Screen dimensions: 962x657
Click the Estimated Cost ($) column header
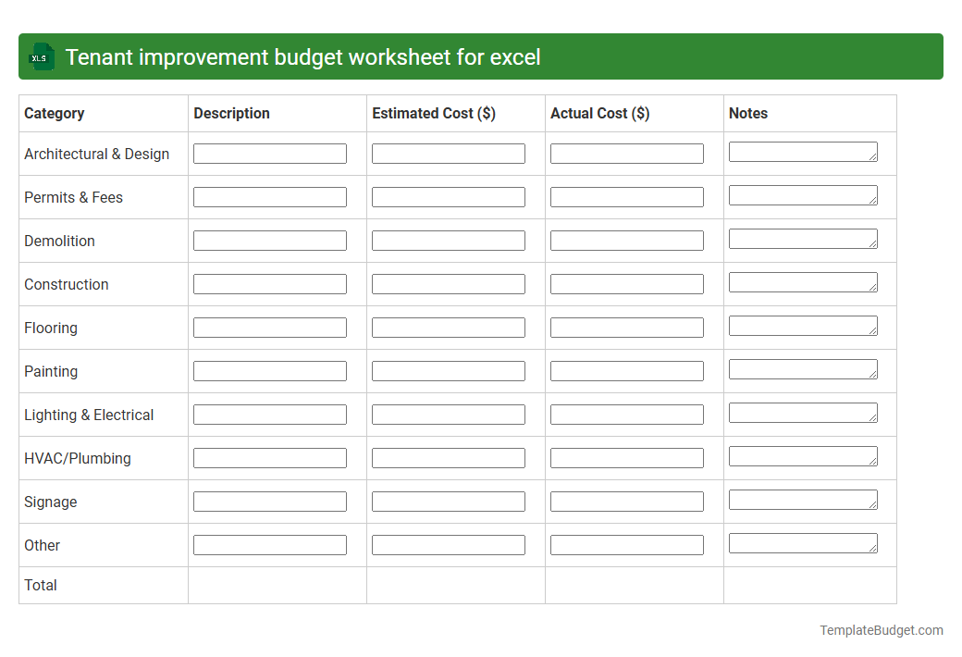click(433, 113)
